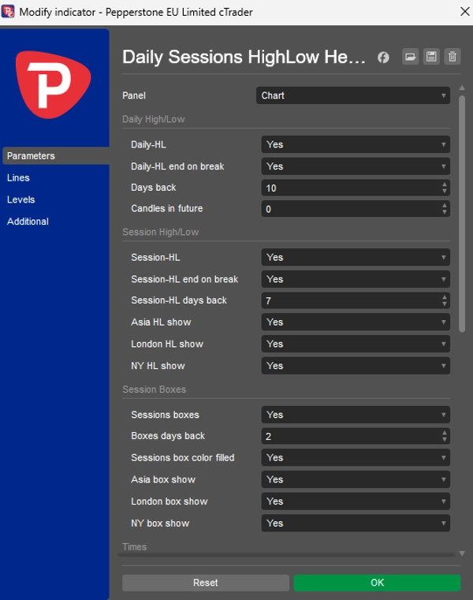Switch to the Lines tab
The height and width of the screenshot is (600, 473).
point(18,178)
